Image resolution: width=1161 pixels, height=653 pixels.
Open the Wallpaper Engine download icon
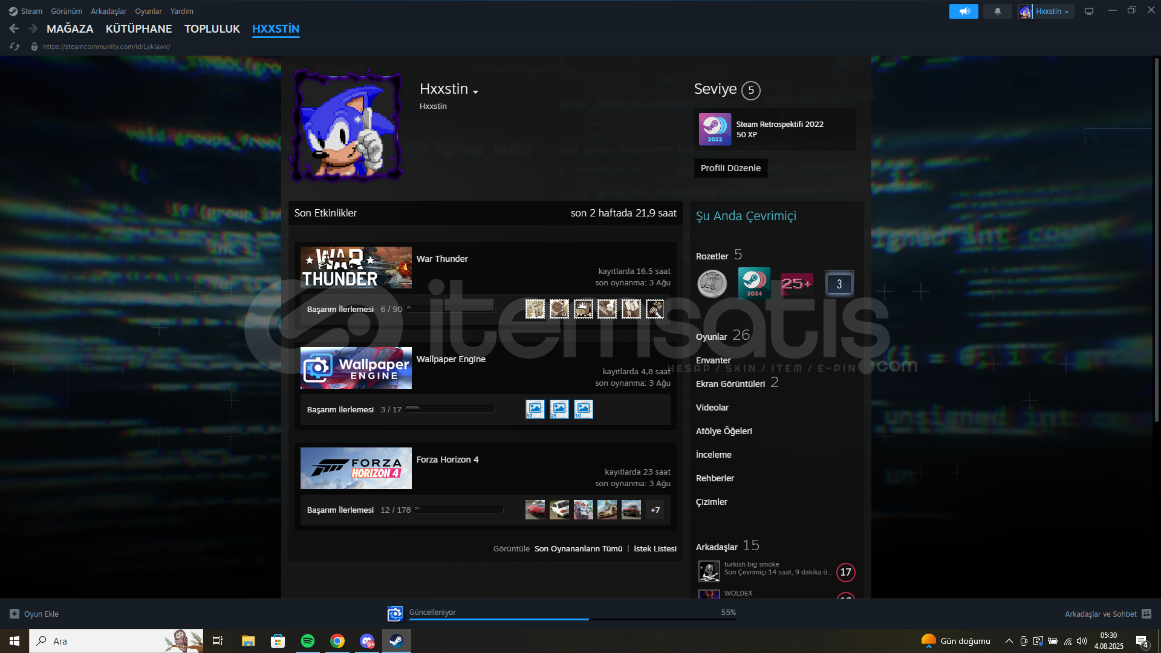[395, 614]
